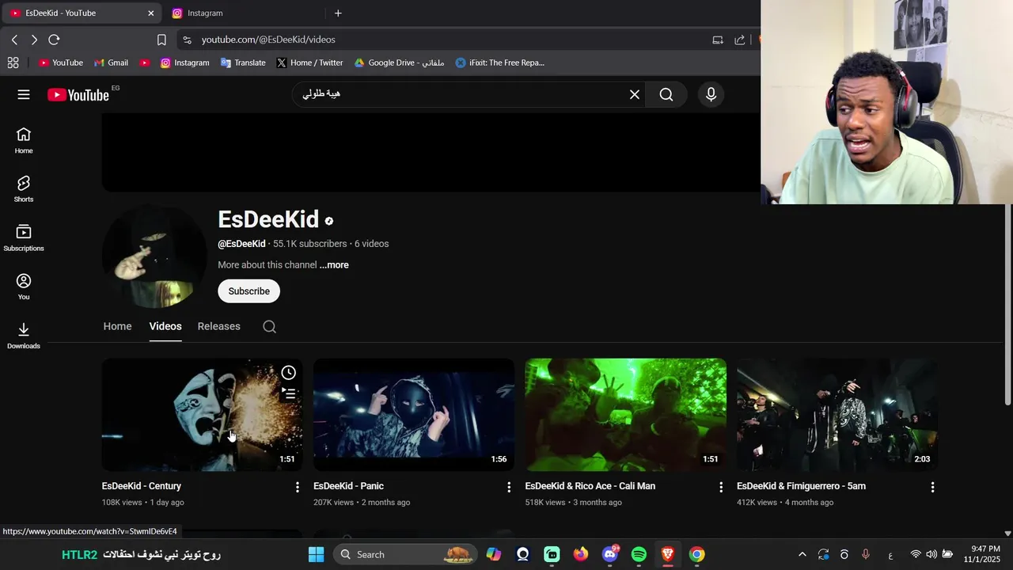
Task: Search within the channel using magnifier icon
Action: pos(269,327)
